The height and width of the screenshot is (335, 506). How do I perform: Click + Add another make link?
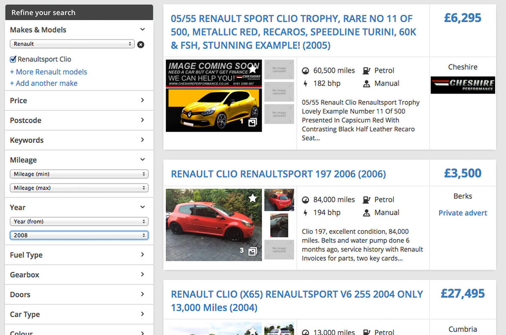click(x=44, y=83)
